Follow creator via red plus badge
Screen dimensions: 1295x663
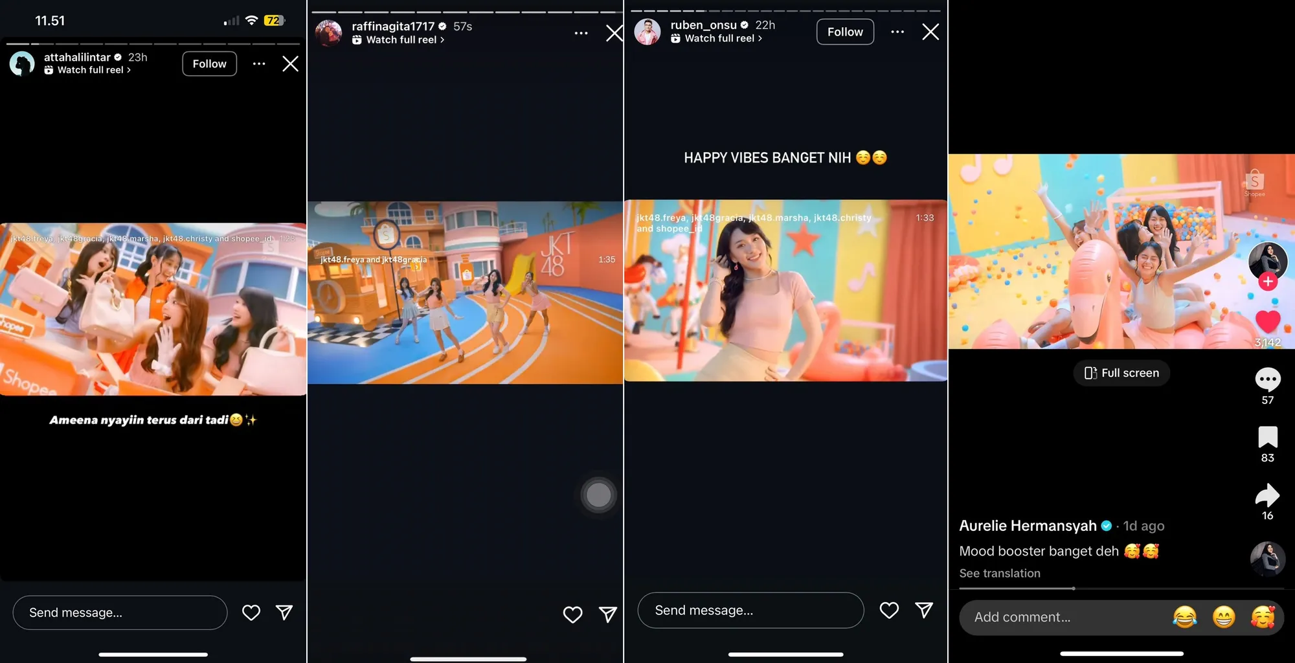coord(1268,282)
